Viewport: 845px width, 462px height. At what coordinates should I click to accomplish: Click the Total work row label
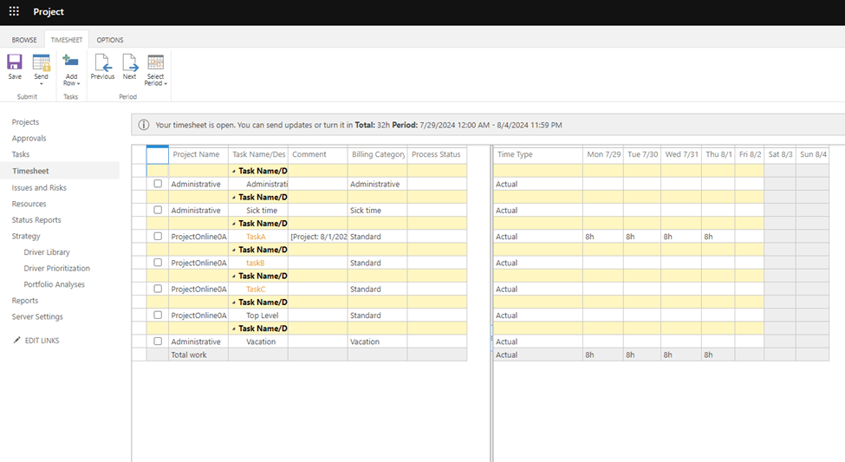click(x=189, y=355)
